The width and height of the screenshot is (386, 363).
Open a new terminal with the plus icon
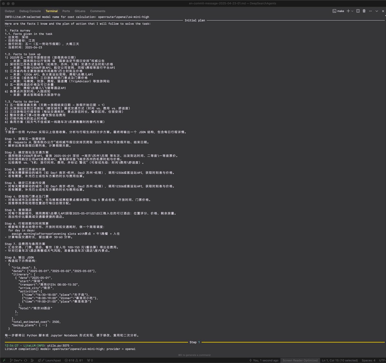[348, 11]
